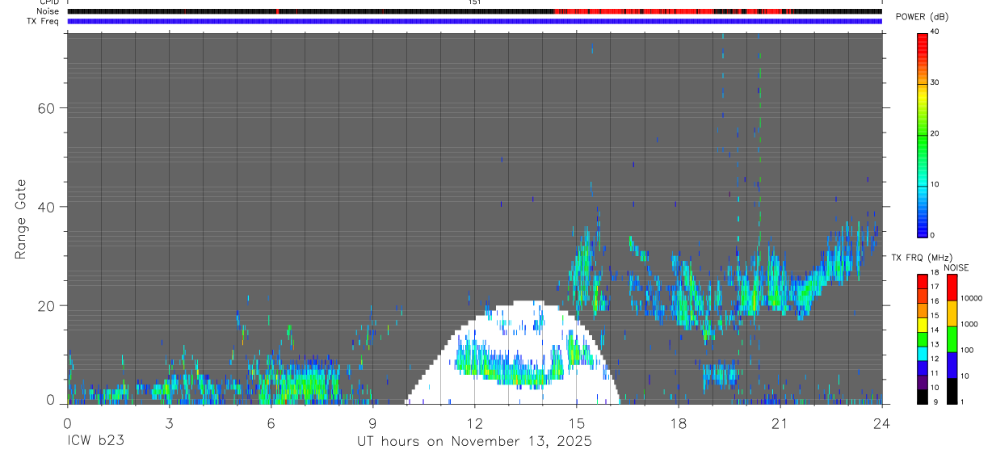Screen dimensions: 992x458
Task: Click the power scale value '30'
Action: (x=934, y=82)
